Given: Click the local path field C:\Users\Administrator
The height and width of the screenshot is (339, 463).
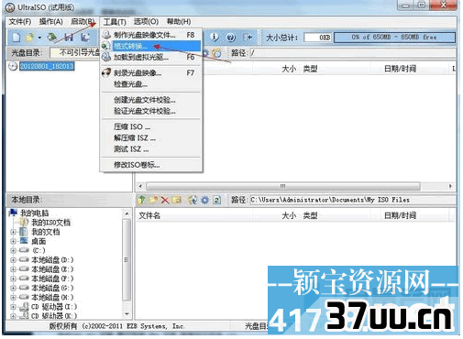Looking at the screenshot, I should tap(353, 200).
